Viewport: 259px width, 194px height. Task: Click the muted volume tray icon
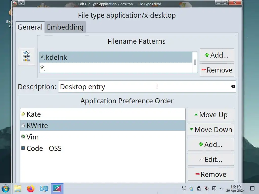[206, 188]
